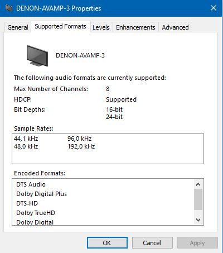The width and height of the screenshot is (223, 253).
Task: Click the title bar speaker properties icon
Action: 9,8
